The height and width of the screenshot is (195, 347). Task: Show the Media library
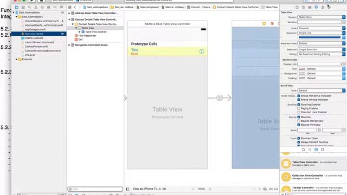click(x=323, y=149)
